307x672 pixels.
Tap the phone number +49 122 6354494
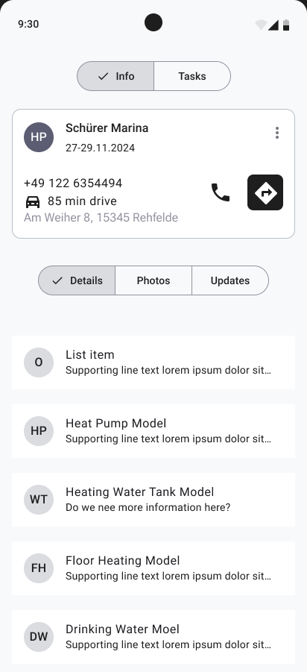(x=73, y=183)
